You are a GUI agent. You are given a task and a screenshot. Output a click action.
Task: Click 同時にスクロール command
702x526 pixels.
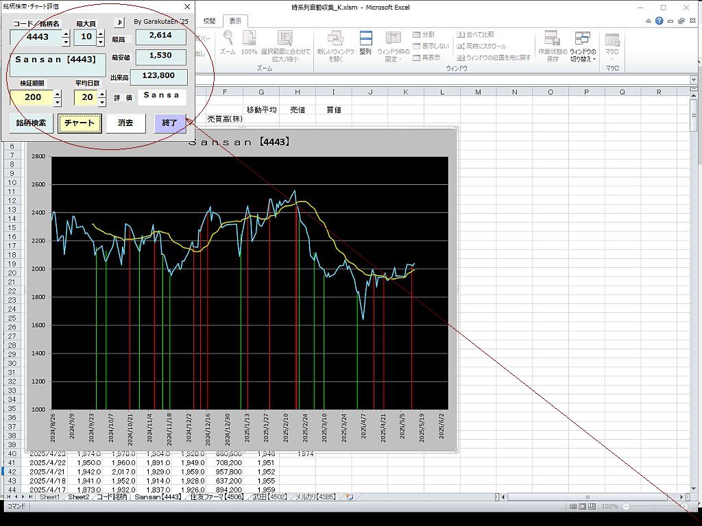pyautogui.click(x=481, y=46)
